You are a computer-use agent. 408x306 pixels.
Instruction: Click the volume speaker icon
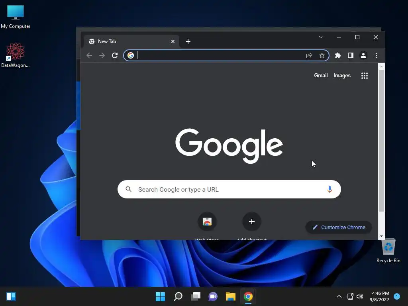click(360, 296)
